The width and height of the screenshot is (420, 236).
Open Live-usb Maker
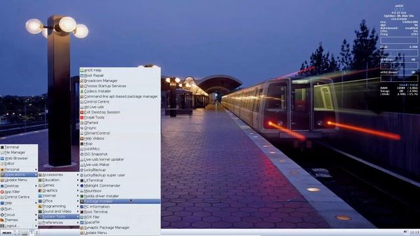click(120, 165)
